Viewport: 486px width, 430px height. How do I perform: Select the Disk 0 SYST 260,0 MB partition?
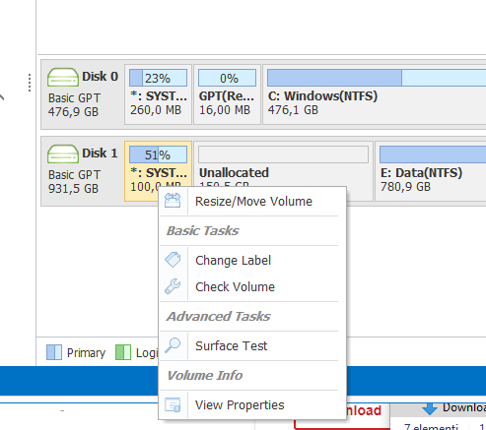(x=158, y=94)
